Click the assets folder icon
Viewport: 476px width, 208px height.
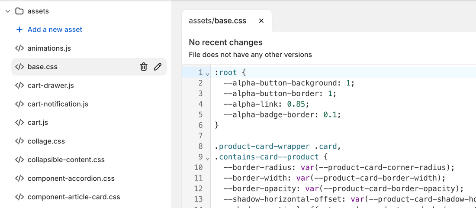click(19, 11)
